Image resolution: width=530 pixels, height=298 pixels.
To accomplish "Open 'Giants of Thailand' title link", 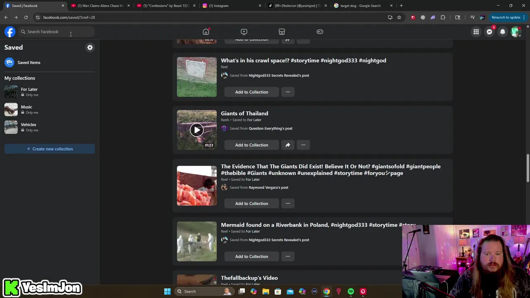I will [x=244, y=113].
